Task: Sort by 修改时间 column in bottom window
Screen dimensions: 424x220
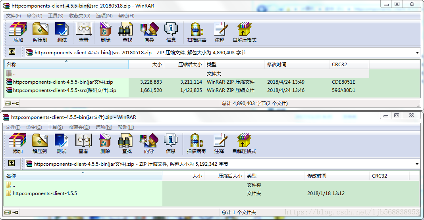Action: click(x=337, y=176)
